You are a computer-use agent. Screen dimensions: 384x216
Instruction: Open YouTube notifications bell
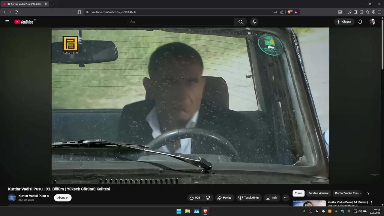(360, 22)
